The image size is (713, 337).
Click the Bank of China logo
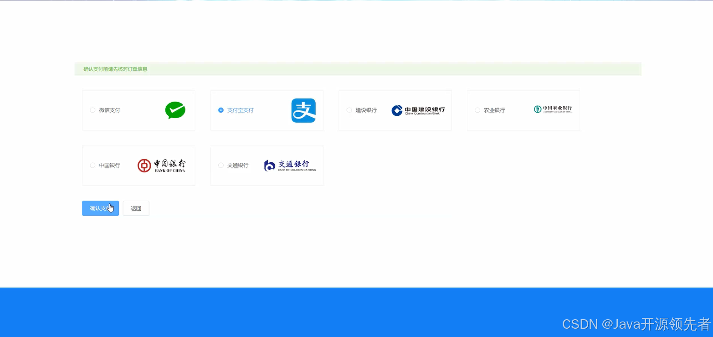162,165
